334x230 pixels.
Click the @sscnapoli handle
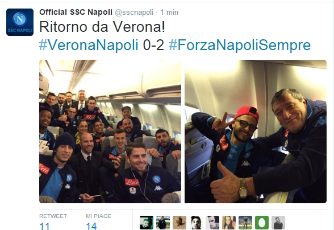134,13
